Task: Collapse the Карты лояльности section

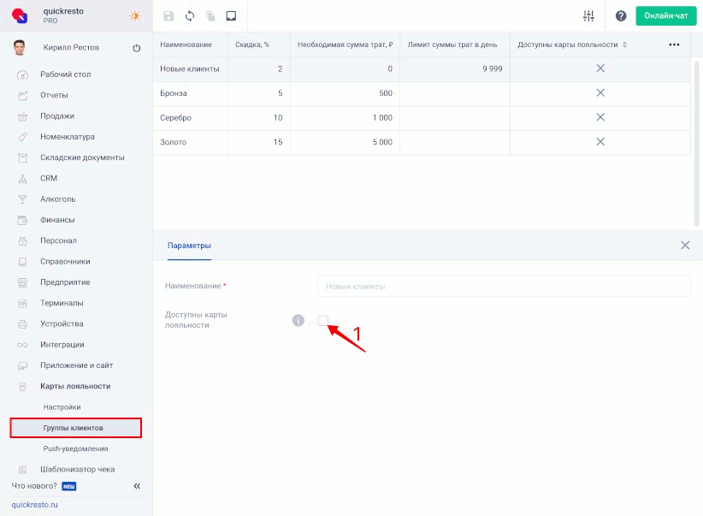Action: point(75,386)
